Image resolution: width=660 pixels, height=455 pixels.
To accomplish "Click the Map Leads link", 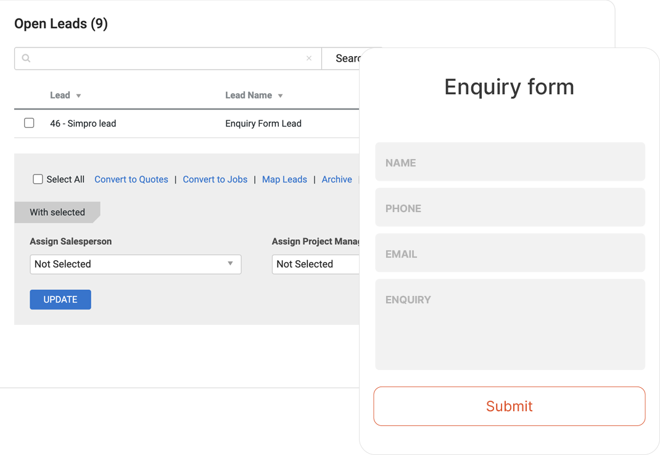I will [284, 179].
